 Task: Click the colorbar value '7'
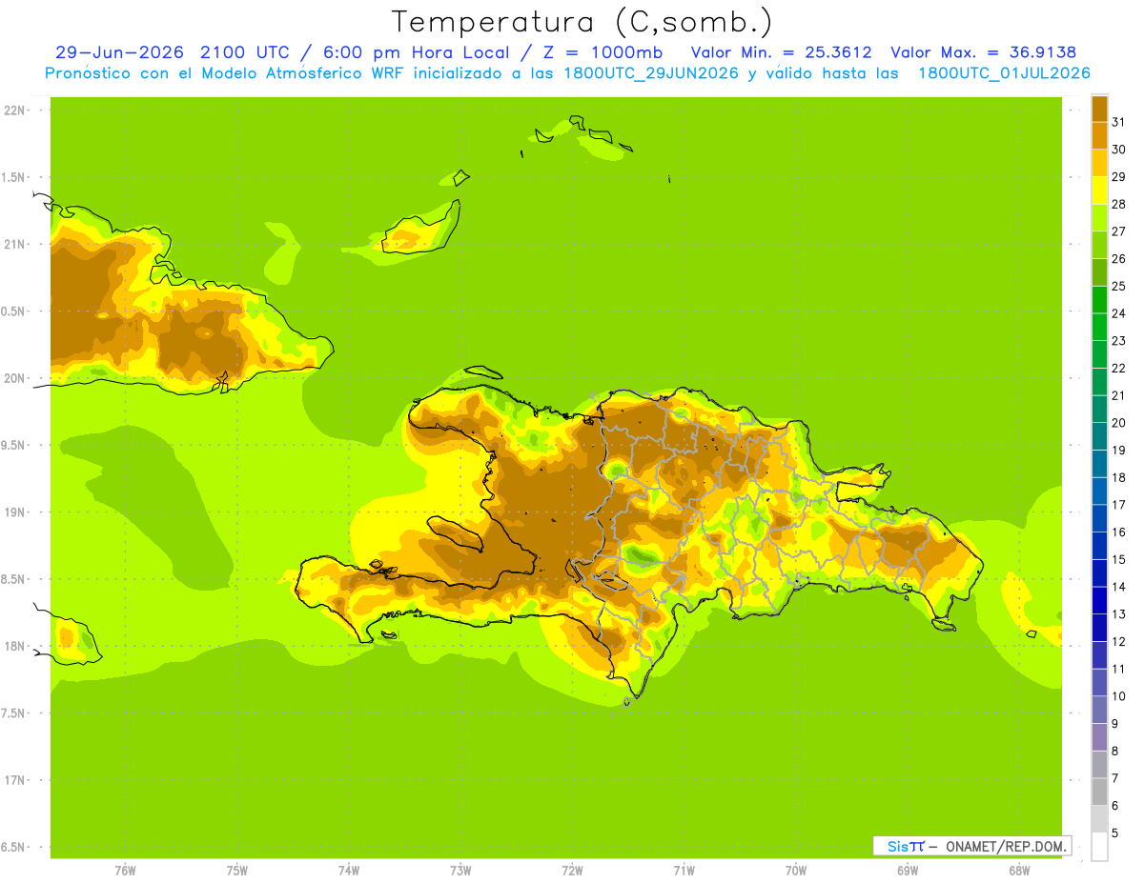pyautogui.click(x=1115, y=778)
